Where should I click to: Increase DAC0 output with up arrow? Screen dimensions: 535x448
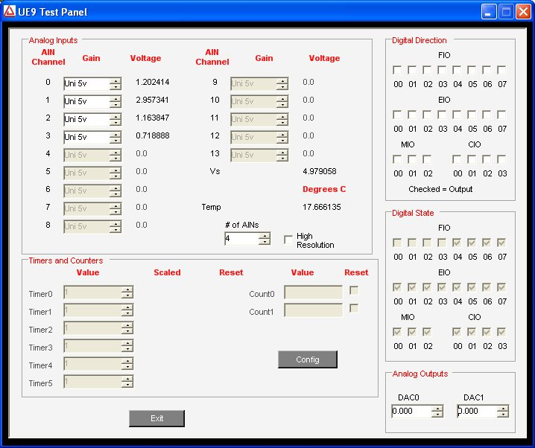[x=437, y=408]
